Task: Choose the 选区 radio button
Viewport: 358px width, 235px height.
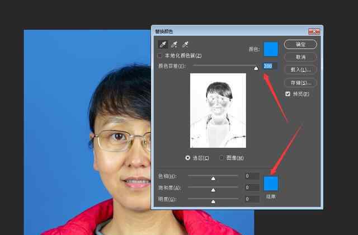Action: (188, 158)
